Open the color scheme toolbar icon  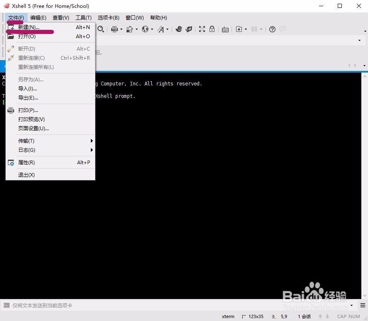point(129,29)
